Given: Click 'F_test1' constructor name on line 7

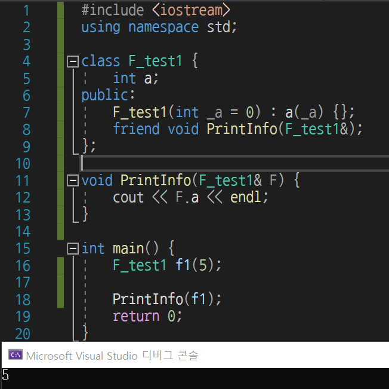Looking at the screenshot, I should [140, 112].
